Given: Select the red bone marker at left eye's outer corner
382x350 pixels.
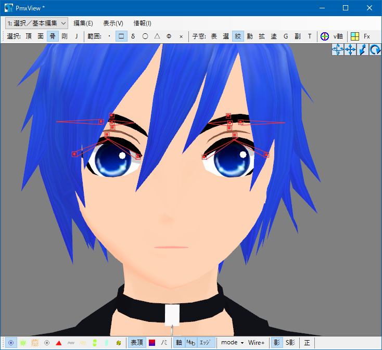Looking at the screenshot, I should pyautogui.click(x=74, y=154).
